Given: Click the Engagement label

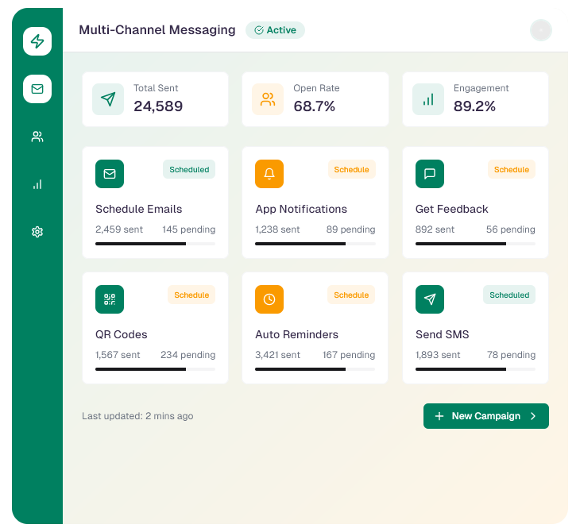Looking at the screenshot, I should coord(481,88).
